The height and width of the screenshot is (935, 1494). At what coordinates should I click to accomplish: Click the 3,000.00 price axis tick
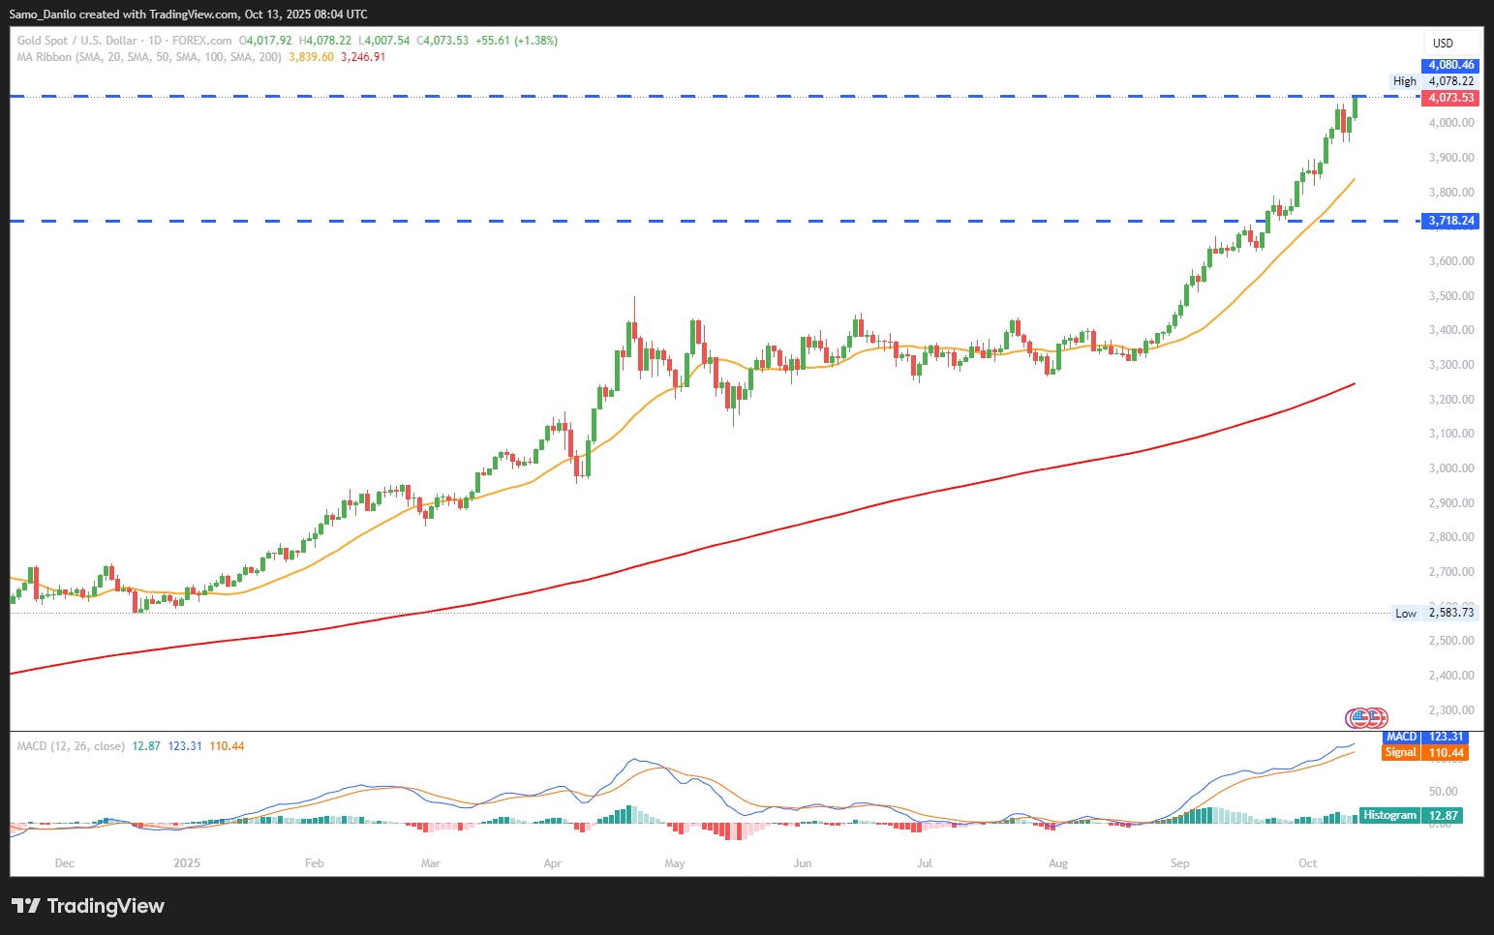[1450, 468]
